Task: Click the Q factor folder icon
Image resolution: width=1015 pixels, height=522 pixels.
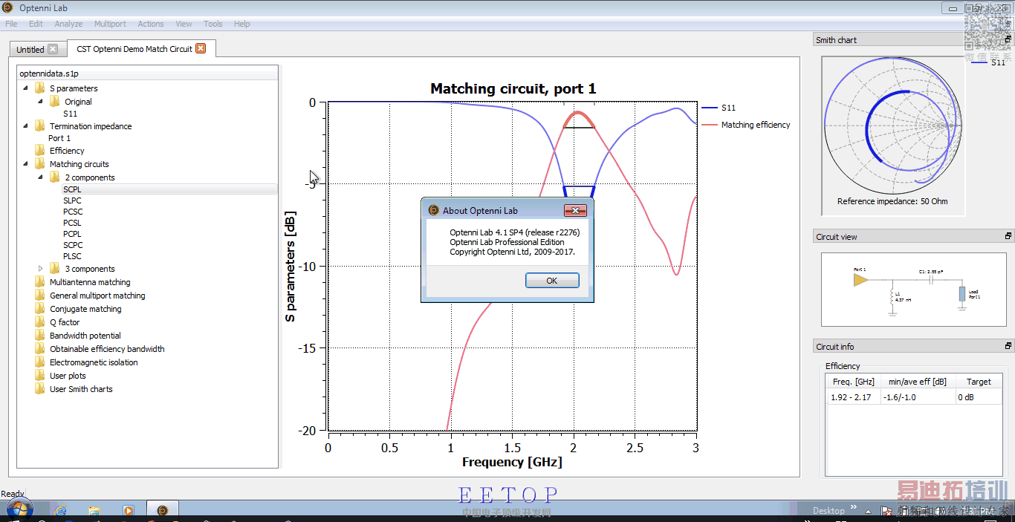Action: click(x=39, y=322)
